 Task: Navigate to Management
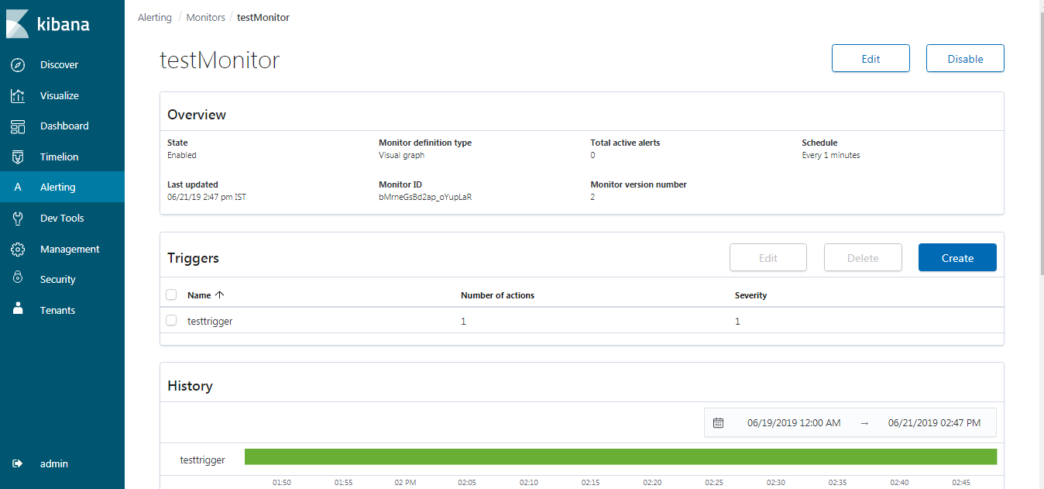(70, 250)
